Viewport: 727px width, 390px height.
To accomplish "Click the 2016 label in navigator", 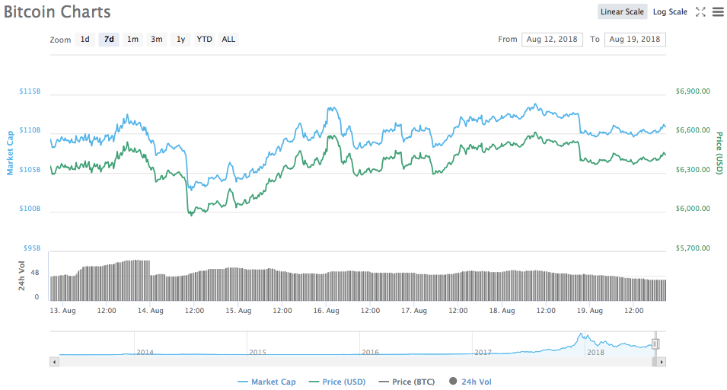I will click(370, 353).
